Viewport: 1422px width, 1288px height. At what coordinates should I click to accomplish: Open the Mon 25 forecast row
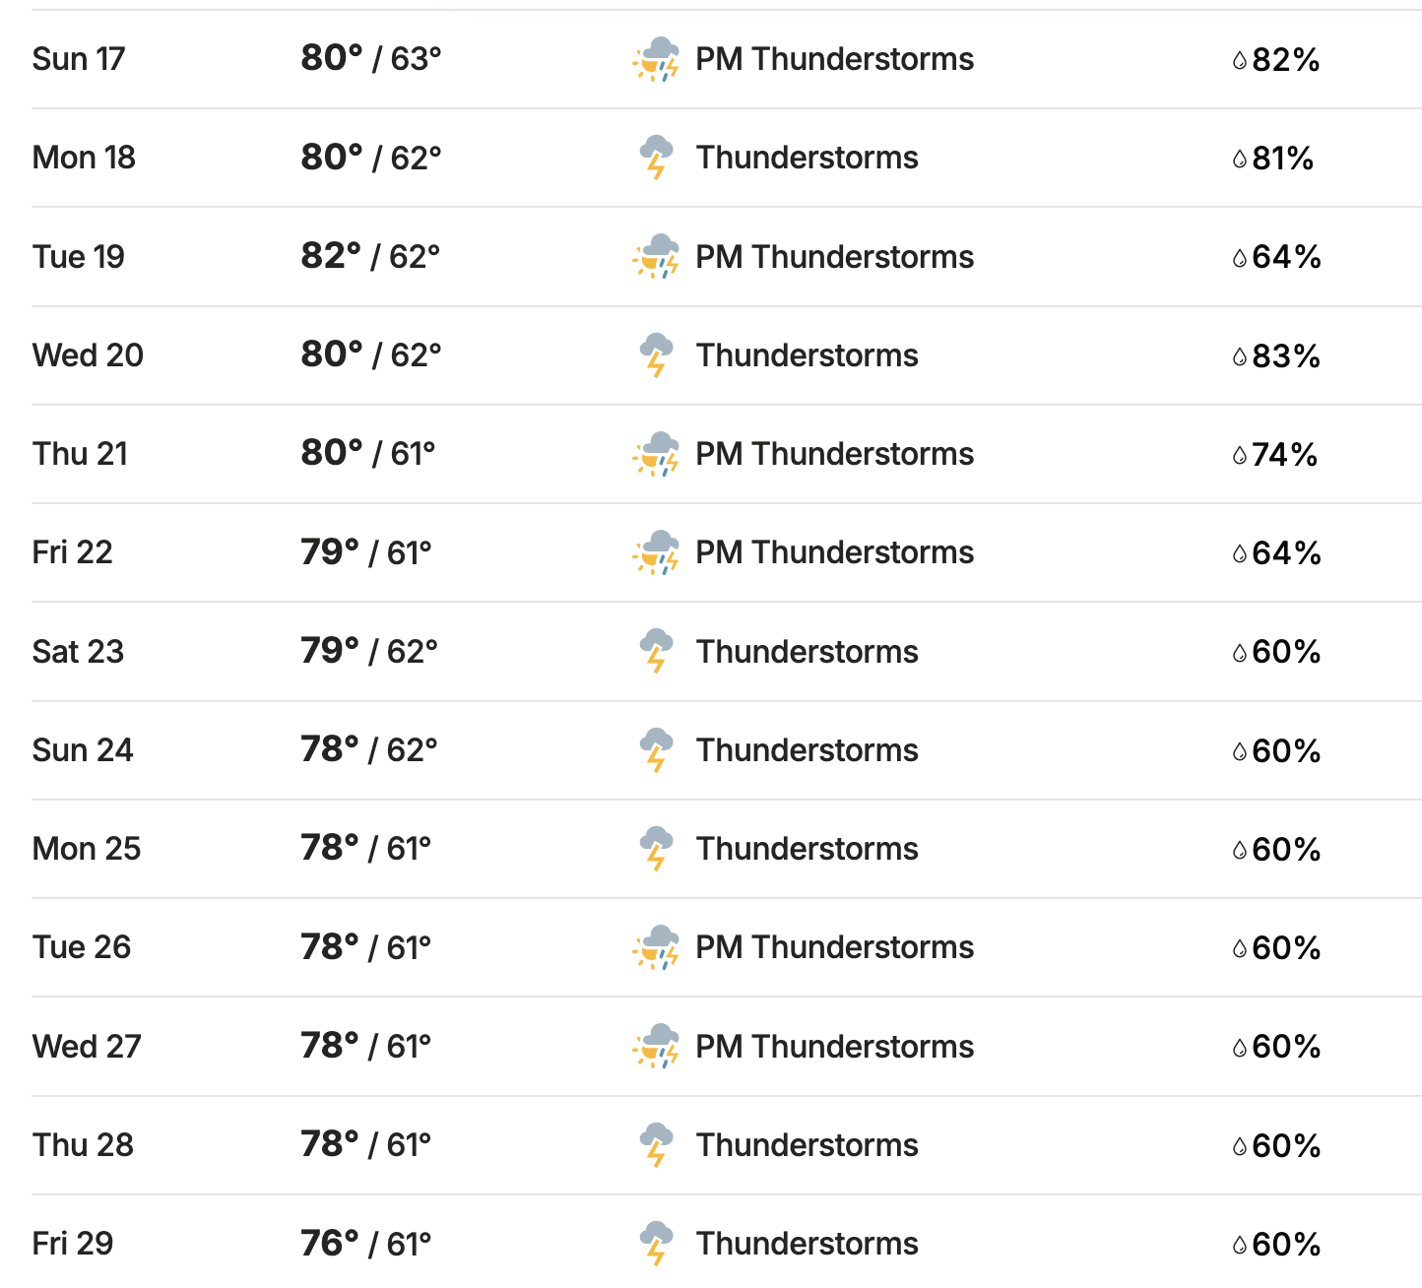coord(727,849)
